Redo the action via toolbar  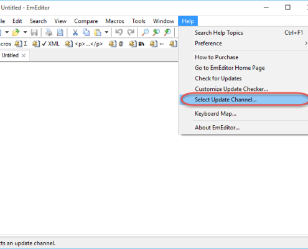131,32
